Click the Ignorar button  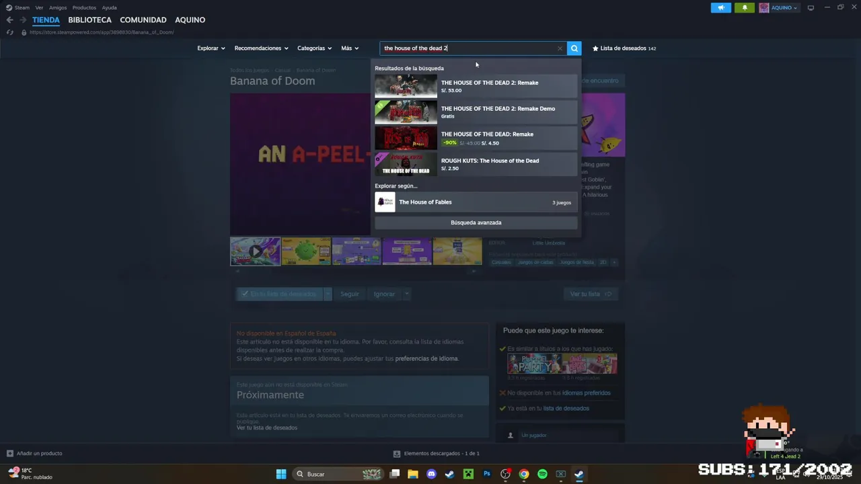click(384, 294)
